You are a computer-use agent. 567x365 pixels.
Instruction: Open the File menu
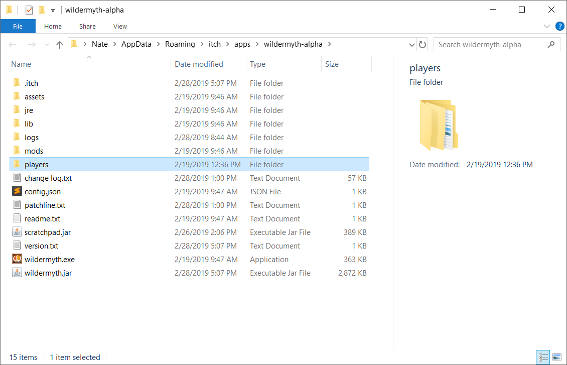(18, 26)
